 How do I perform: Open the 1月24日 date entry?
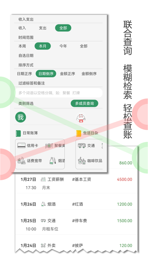[28, 246]
